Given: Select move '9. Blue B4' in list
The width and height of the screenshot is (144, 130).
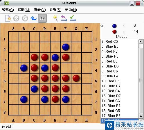Looking at the screenshot, I should (120, 76).
